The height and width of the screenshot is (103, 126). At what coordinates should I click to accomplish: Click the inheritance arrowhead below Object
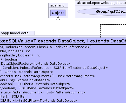point(58,18)
